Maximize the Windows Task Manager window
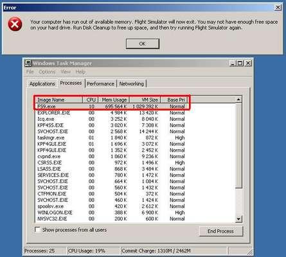This screenshot has height=257, width=286. click(x=240, y=63)
